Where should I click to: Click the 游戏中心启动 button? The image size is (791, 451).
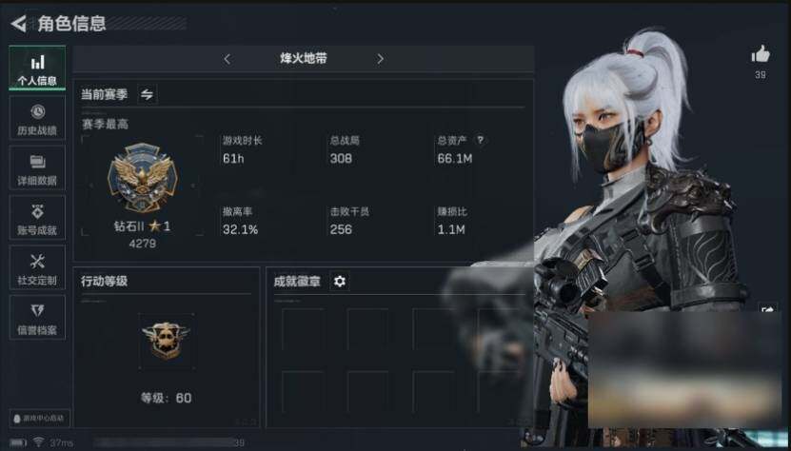tap(39, 419)
